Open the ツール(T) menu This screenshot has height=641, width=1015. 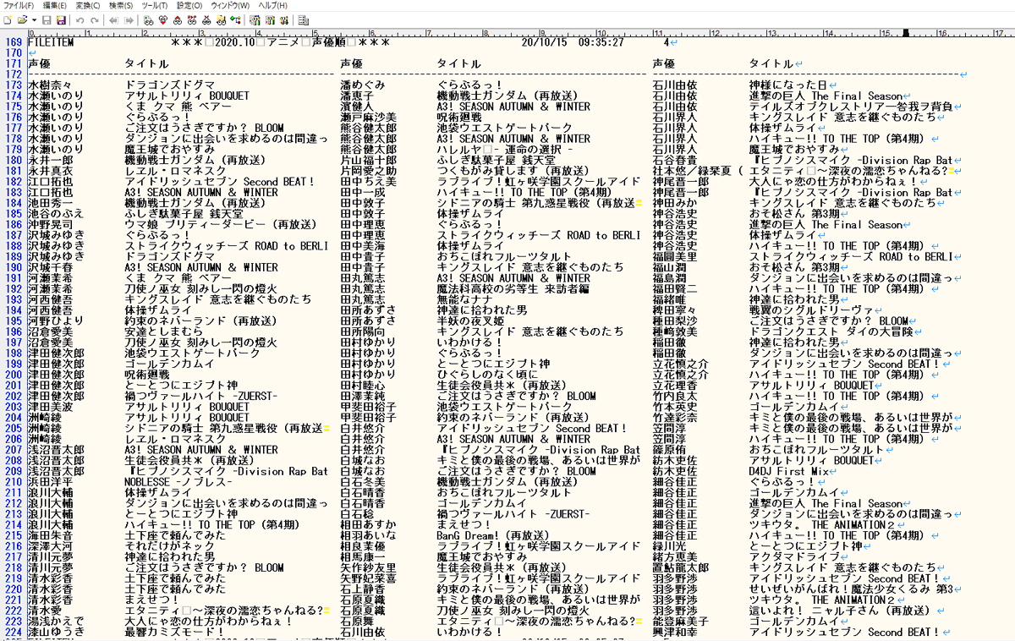click(154, 5)
